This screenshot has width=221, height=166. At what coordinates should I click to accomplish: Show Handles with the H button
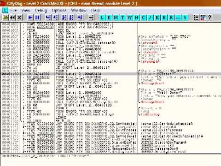tap(136, 18)
